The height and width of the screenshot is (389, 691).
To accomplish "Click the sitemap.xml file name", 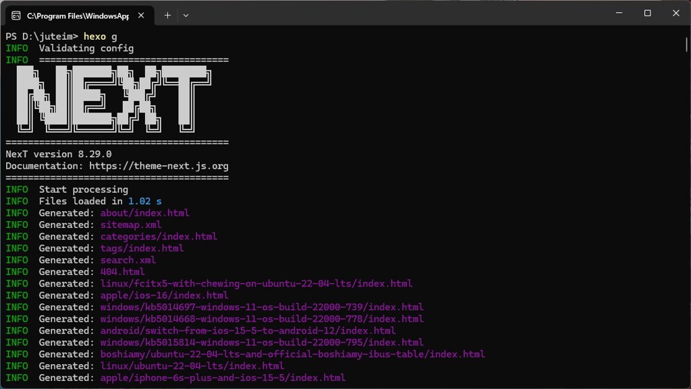I will click(x=131, y=225).
